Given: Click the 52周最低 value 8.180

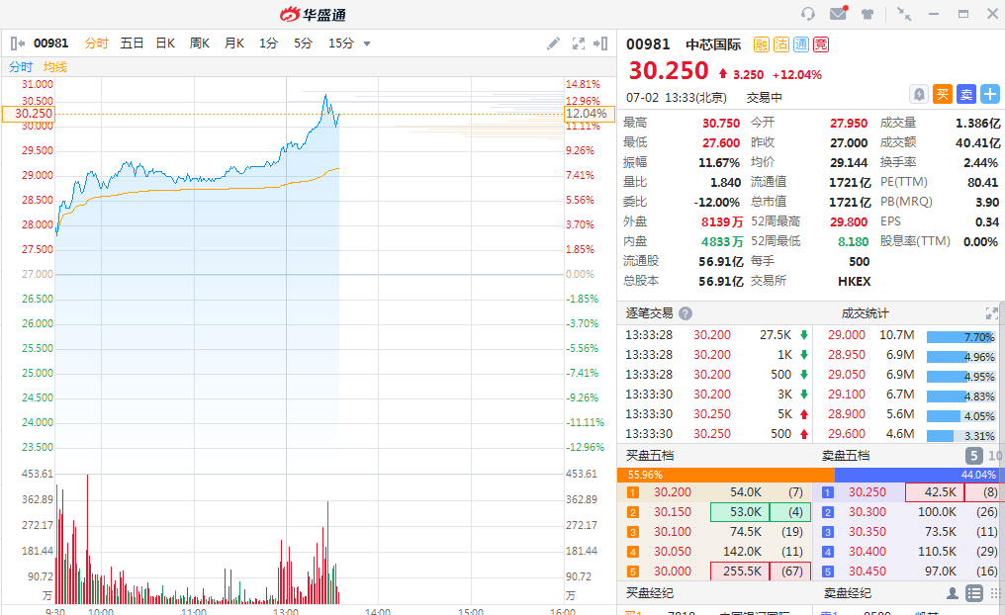Looking at the screenshot, I should tap(853, 241).
